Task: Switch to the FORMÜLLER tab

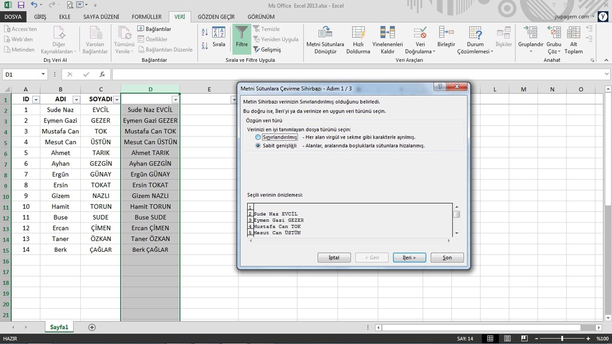Action: 147,17
